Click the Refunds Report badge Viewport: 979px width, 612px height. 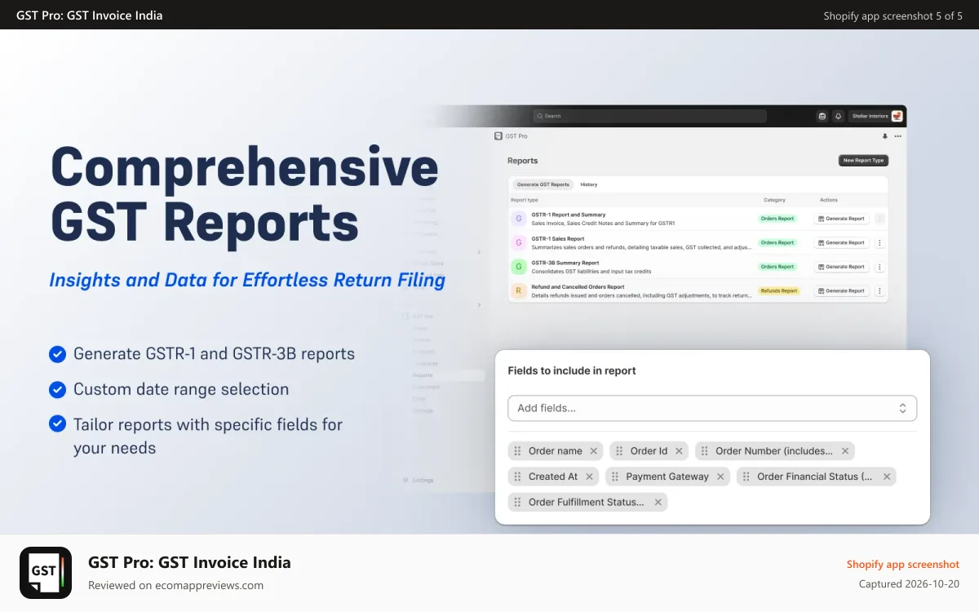779,290
